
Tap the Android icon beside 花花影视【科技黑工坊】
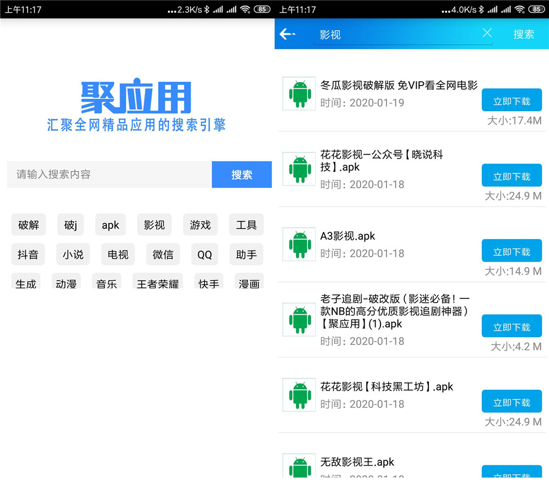(298, 395)
